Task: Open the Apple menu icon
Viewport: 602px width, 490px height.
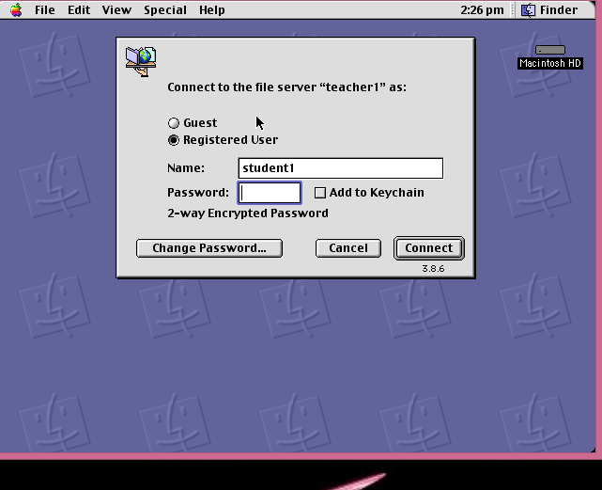Action: pyautogui.click(x=16, y=10)
